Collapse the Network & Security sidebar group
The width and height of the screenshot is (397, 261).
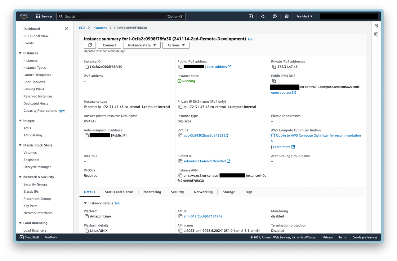20,177
